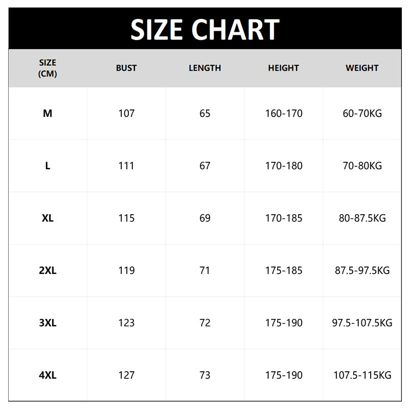Click length value 67 for size L
The width and height of the screenshot is (409, 409).
tap(204, 166)
